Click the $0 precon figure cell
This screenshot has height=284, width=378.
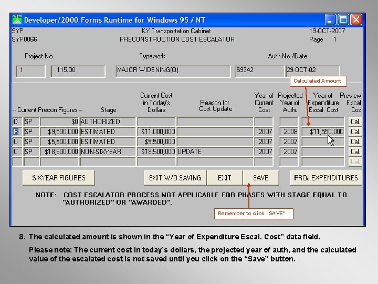pos(59,121)
